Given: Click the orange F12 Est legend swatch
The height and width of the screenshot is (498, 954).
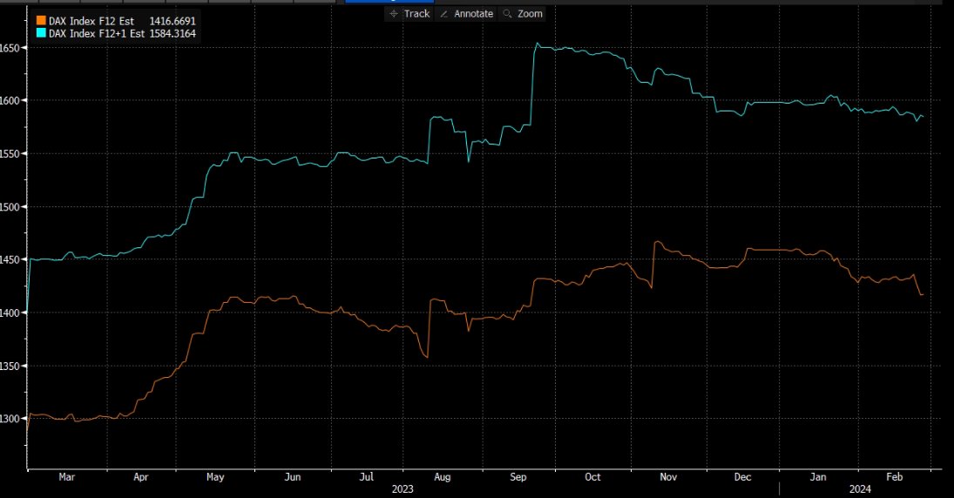Looking at the screenshot, I should [x=41, y=21].
